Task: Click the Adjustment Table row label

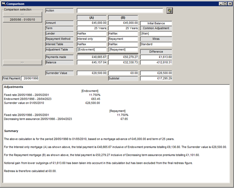Action: click(x=59, y=50)
